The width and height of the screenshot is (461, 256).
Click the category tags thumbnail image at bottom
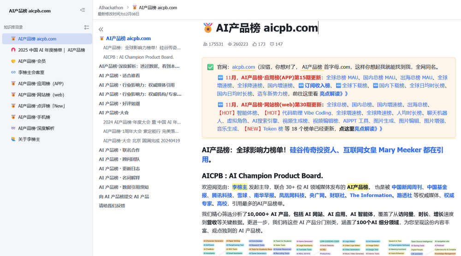(329, 247)
